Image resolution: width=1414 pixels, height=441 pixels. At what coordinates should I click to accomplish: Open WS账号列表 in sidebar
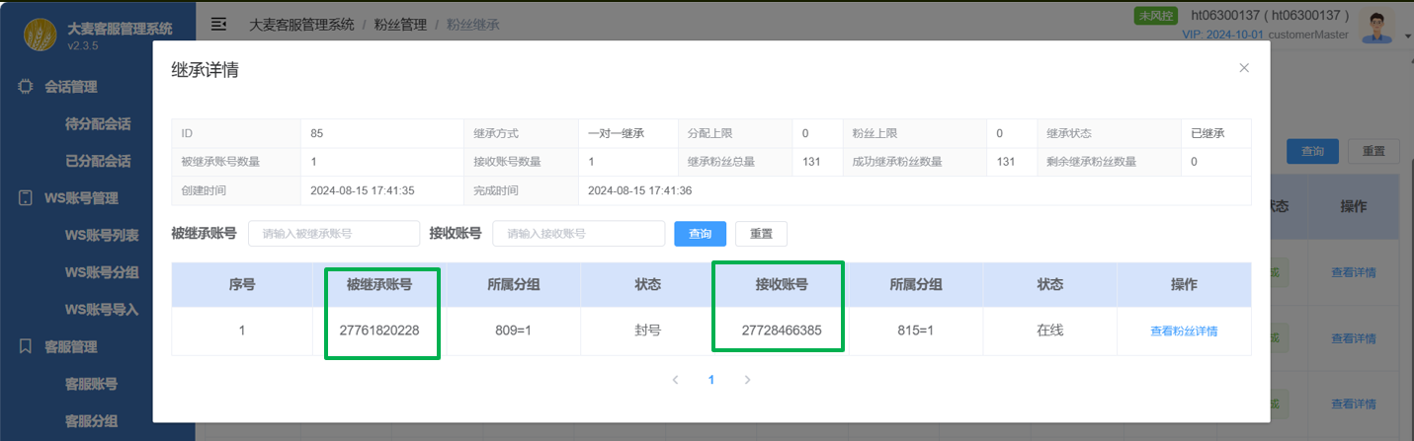[x=102, y=235]
